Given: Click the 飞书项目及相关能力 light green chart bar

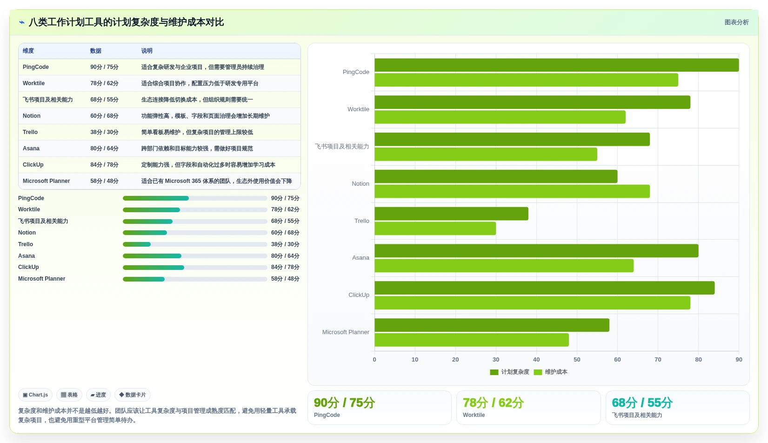Looking at the screenshot, I should pyautogui.click(x=486, y=154).
